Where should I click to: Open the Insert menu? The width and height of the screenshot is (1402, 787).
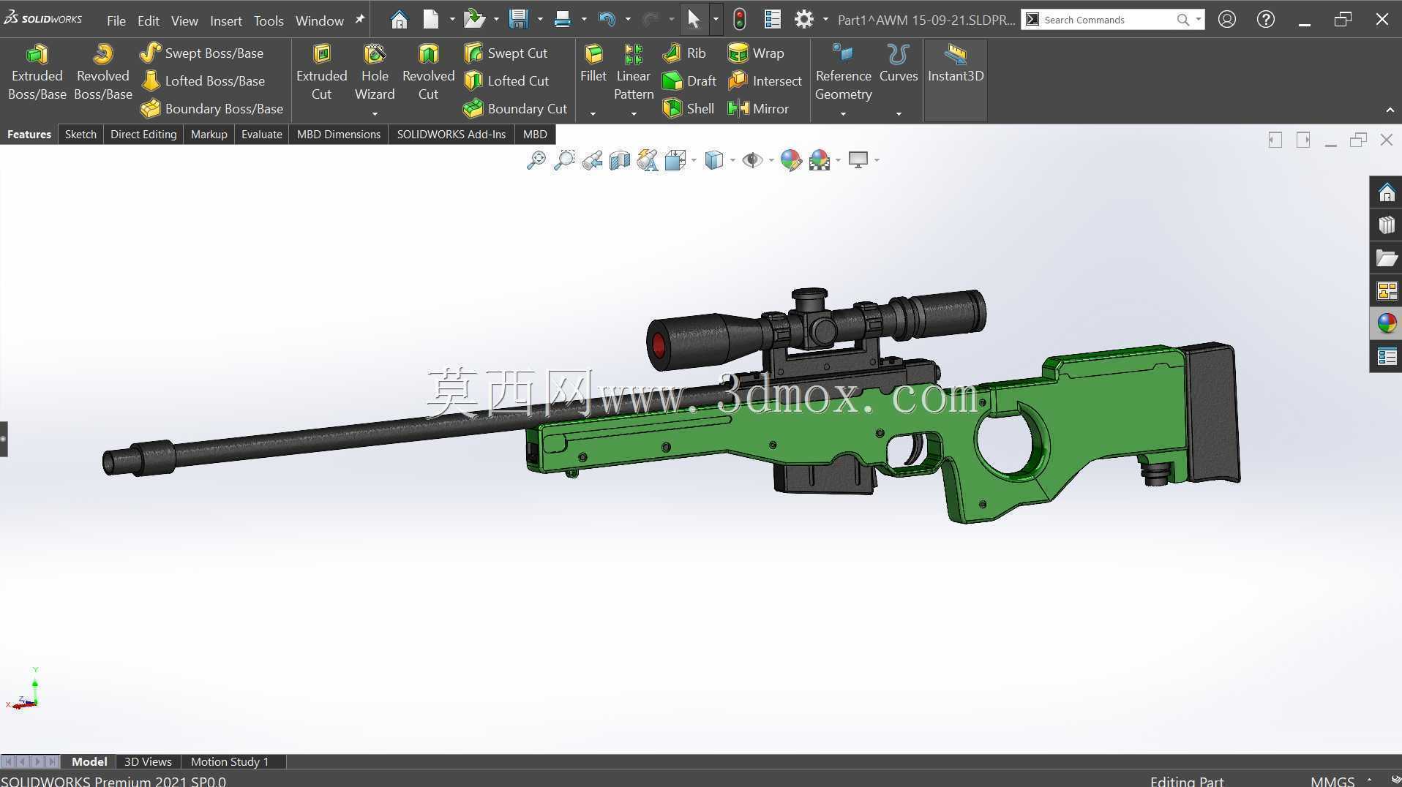pos(225,20)
